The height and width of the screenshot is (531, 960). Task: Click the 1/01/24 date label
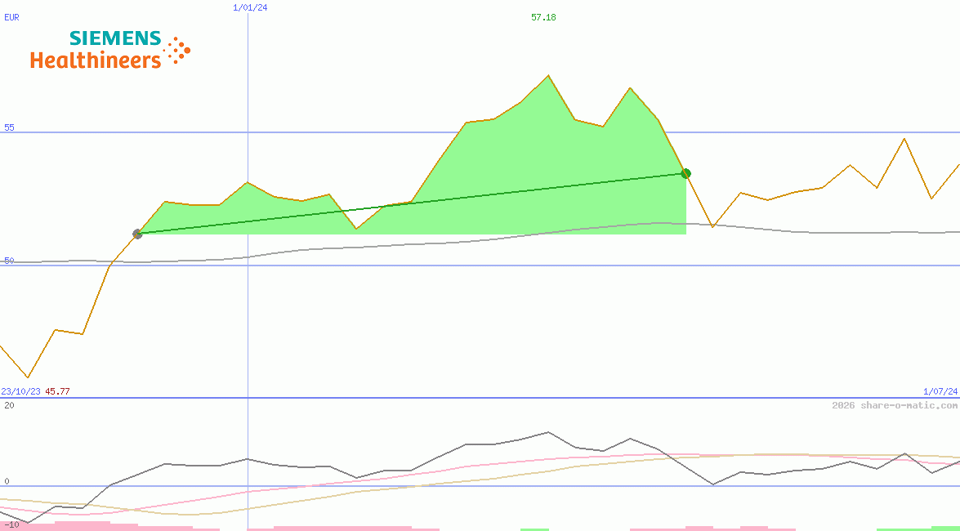[250, 7]
